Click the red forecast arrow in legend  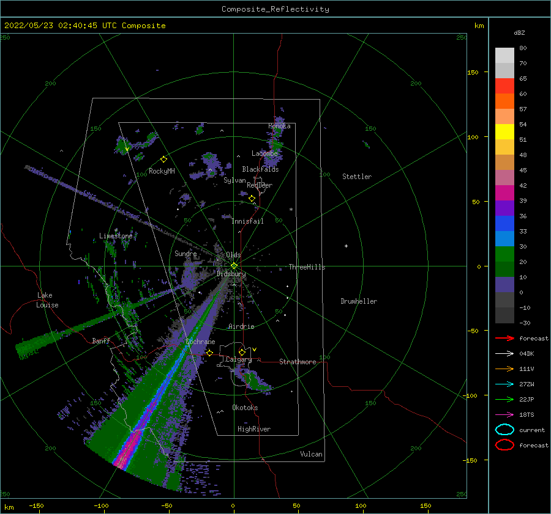504,338
